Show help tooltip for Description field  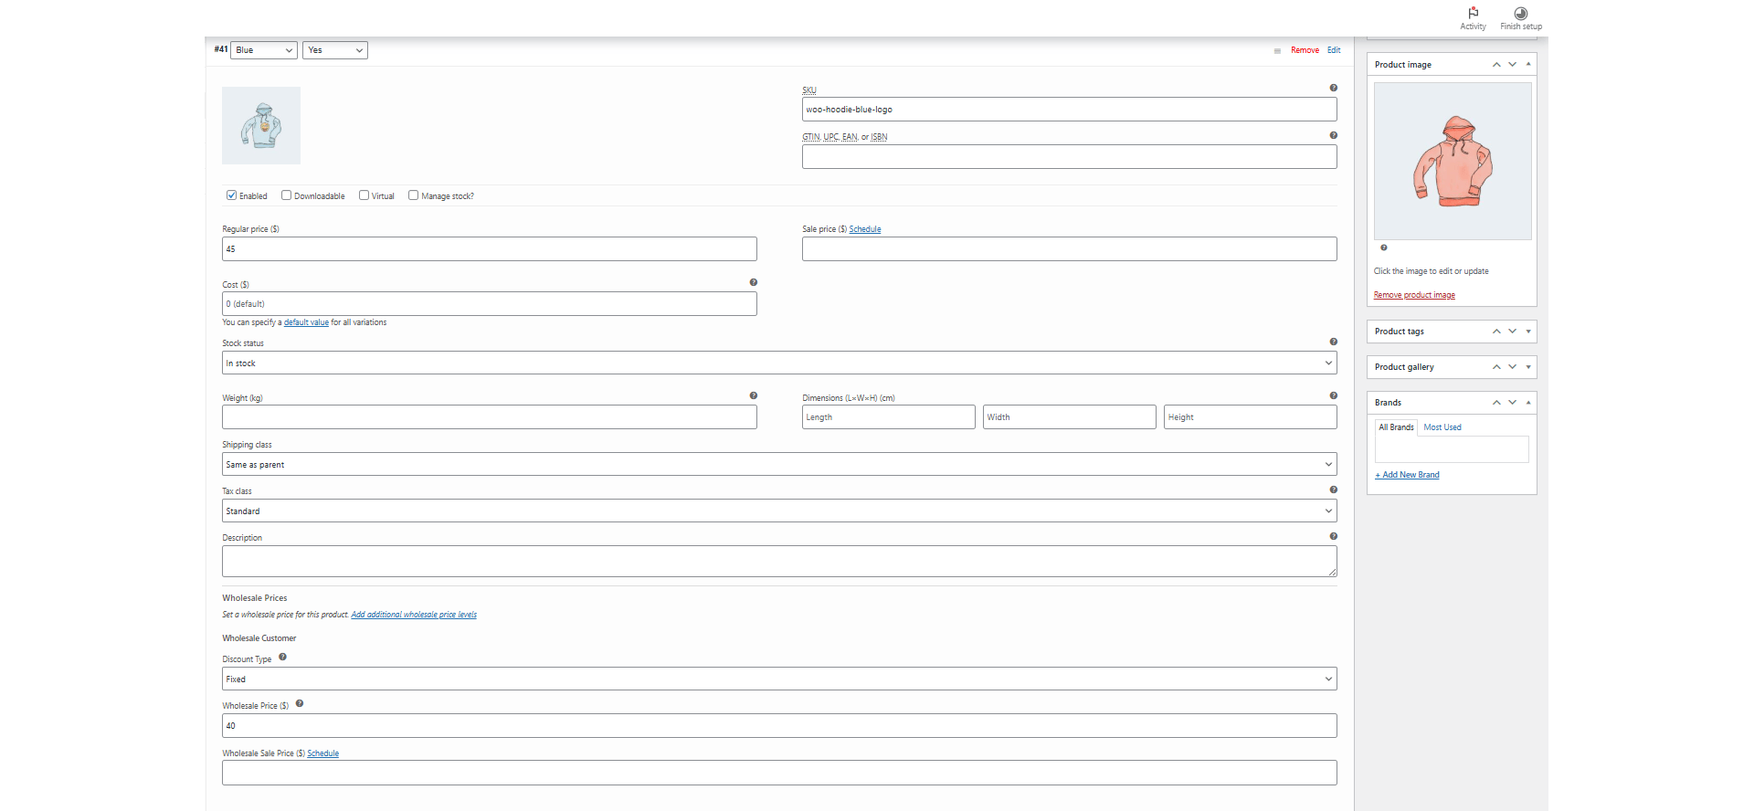coord(1334,536)
